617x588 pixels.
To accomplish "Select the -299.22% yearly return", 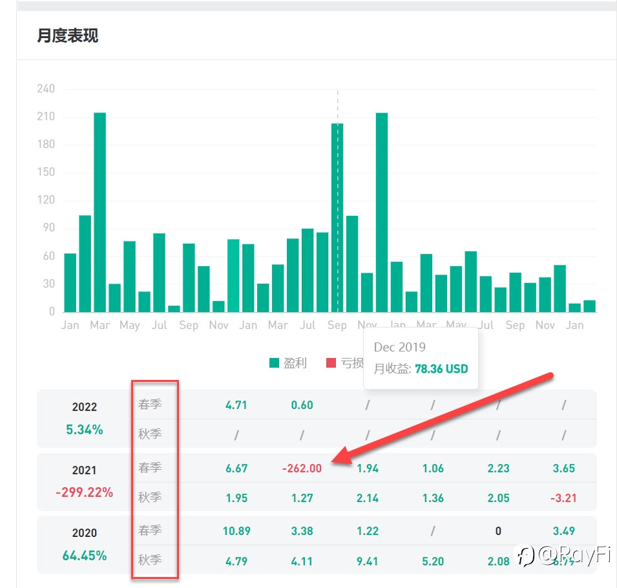I will pos(84,492).
